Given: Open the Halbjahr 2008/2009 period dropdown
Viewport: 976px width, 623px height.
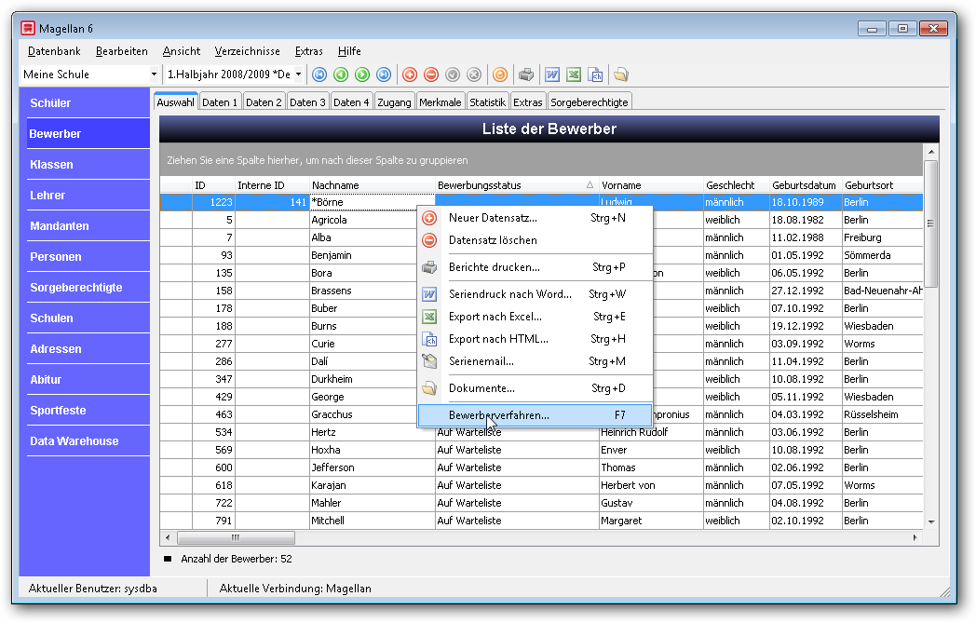Looking at the screenshot, I should click(298, 74).
